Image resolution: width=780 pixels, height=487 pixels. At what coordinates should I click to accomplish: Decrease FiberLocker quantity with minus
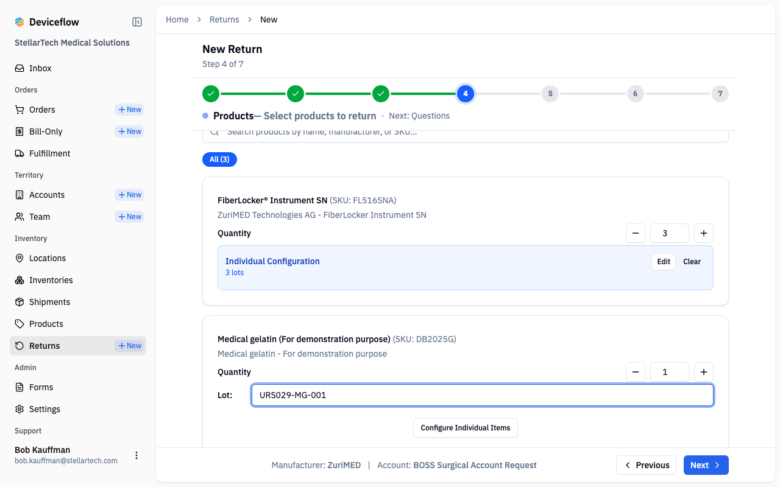635,233
